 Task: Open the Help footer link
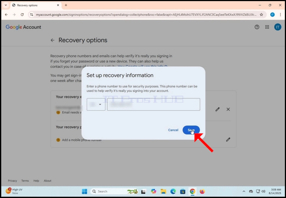(x=36, y=181)
